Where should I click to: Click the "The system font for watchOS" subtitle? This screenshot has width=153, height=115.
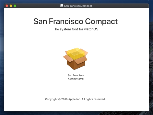[x=75, y=29]
